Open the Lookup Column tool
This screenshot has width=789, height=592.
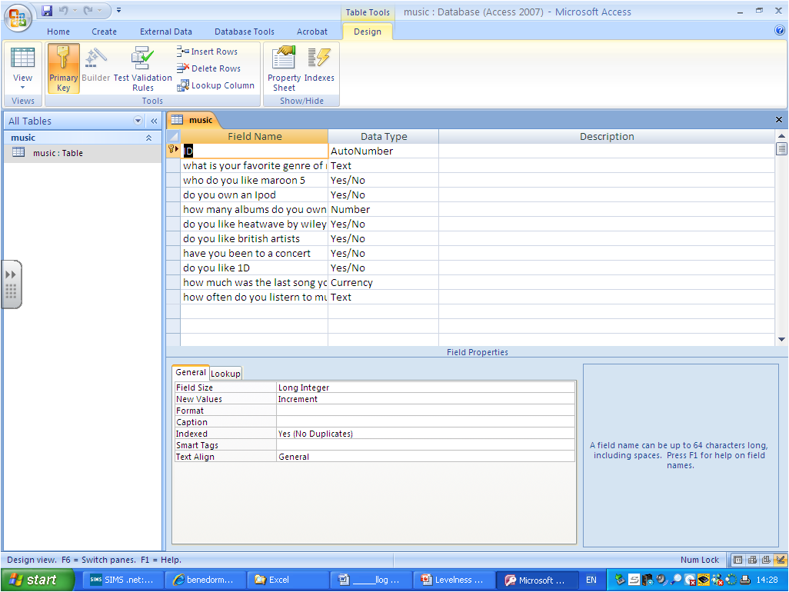tap(183, 85)
